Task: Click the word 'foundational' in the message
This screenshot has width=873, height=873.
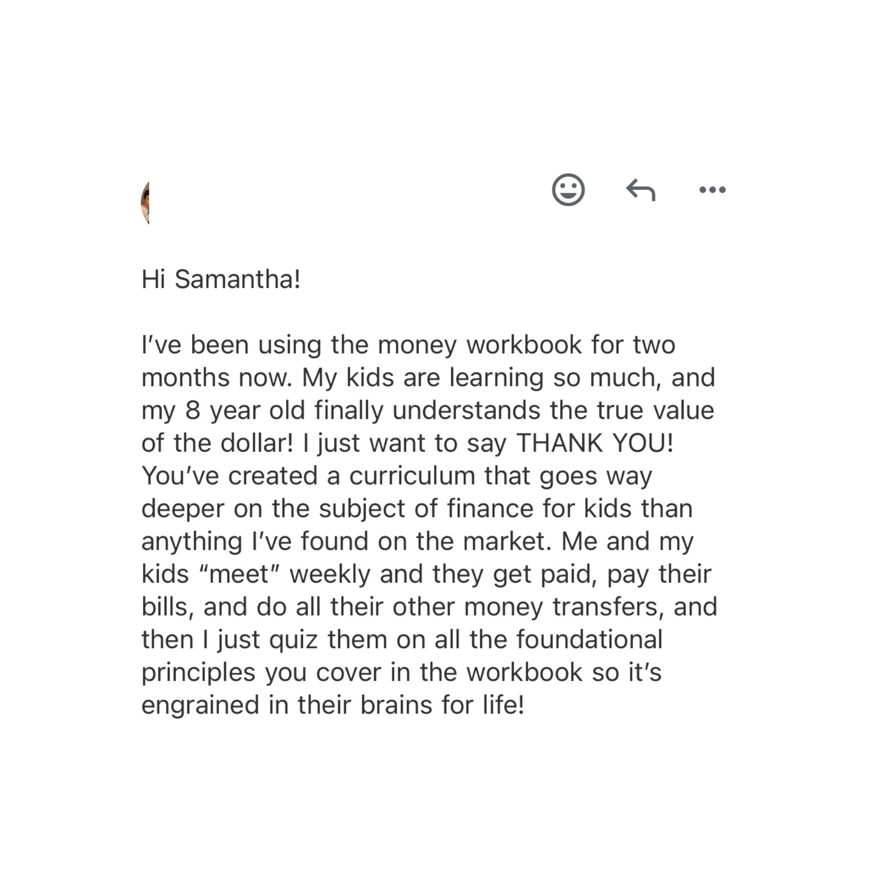Action: point(589,640)
